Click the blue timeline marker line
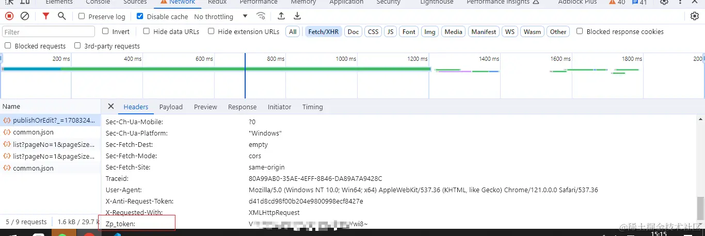The height and width of the screenshot is (236, 705). [245, 75]
